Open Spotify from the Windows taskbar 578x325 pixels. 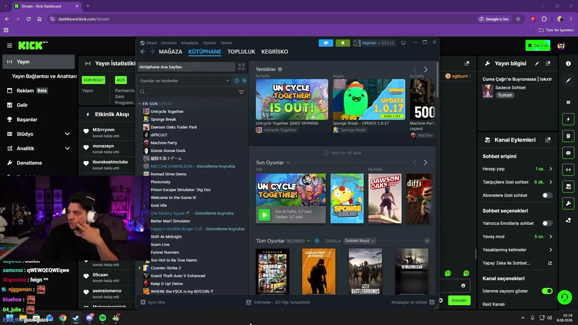[x=103, y=318]
